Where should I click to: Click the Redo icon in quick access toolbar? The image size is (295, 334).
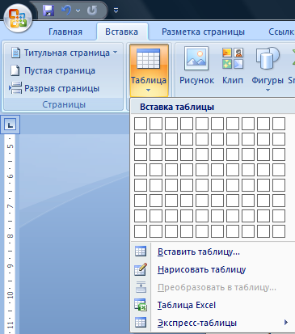pyautogui.click(x=92, y=11)
